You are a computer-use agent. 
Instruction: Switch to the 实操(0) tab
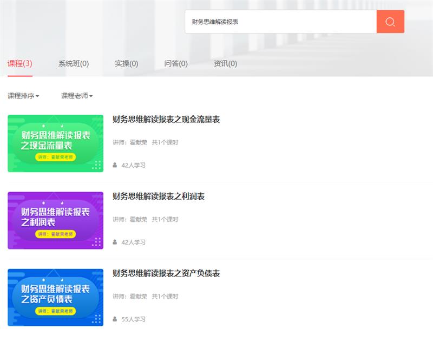126,63
